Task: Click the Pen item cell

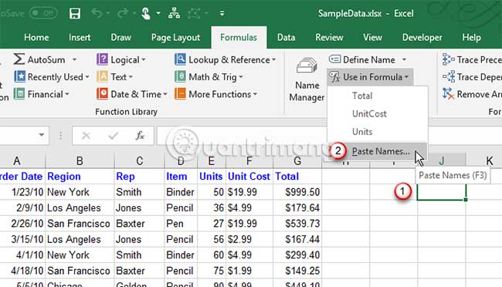Action: (x=181, y=223)
